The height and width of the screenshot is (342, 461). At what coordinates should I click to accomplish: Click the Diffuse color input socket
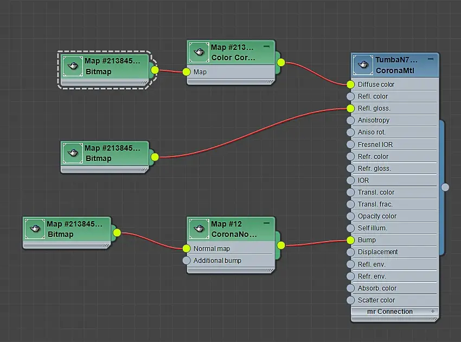[350, 85]
